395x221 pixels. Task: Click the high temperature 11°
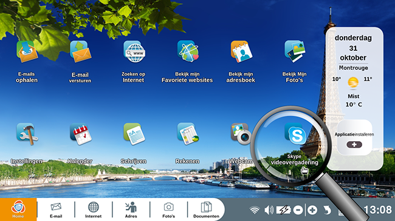point(368,79)
